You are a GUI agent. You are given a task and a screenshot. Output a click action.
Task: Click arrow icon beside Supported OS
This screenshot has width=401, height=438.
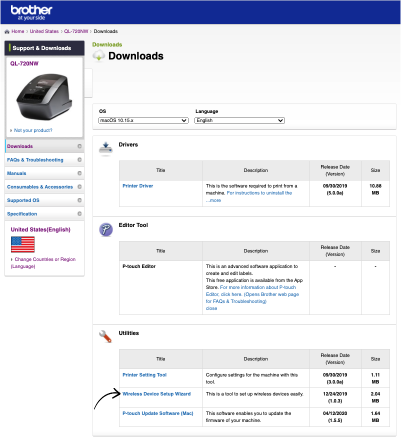coord(79,200)
